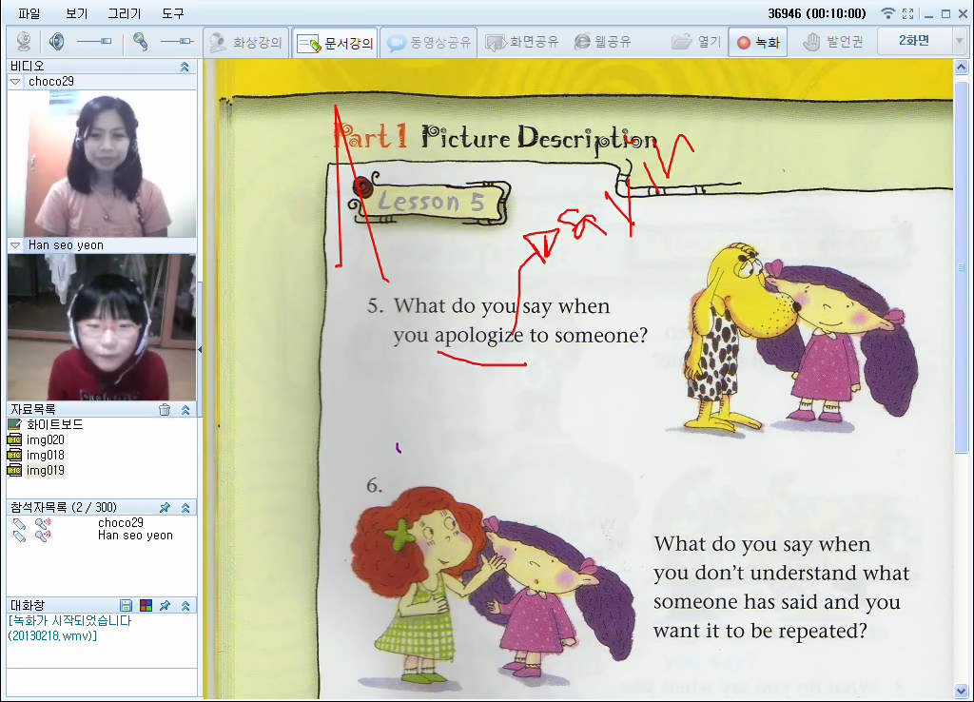Open the 웹공유 web sharing tab
The image size is (974, 702).
coord(602,42)
